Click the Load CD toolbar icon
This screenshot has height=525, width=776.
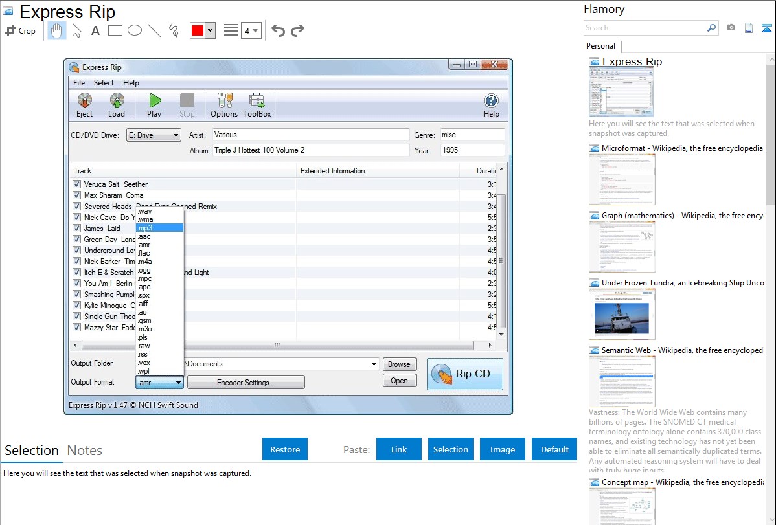[117, 106]
